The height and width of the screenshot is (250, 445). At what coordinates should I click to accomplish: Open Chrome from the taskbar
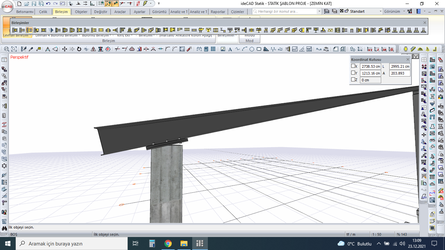(x=168, y=243)
